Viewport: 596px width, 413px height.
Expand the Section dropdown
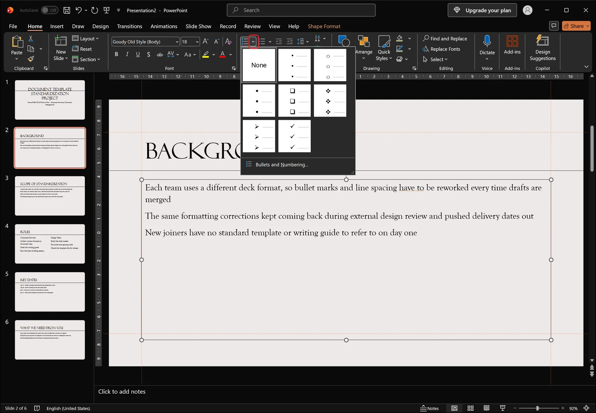pyautogui.click(x=86, y=59)
